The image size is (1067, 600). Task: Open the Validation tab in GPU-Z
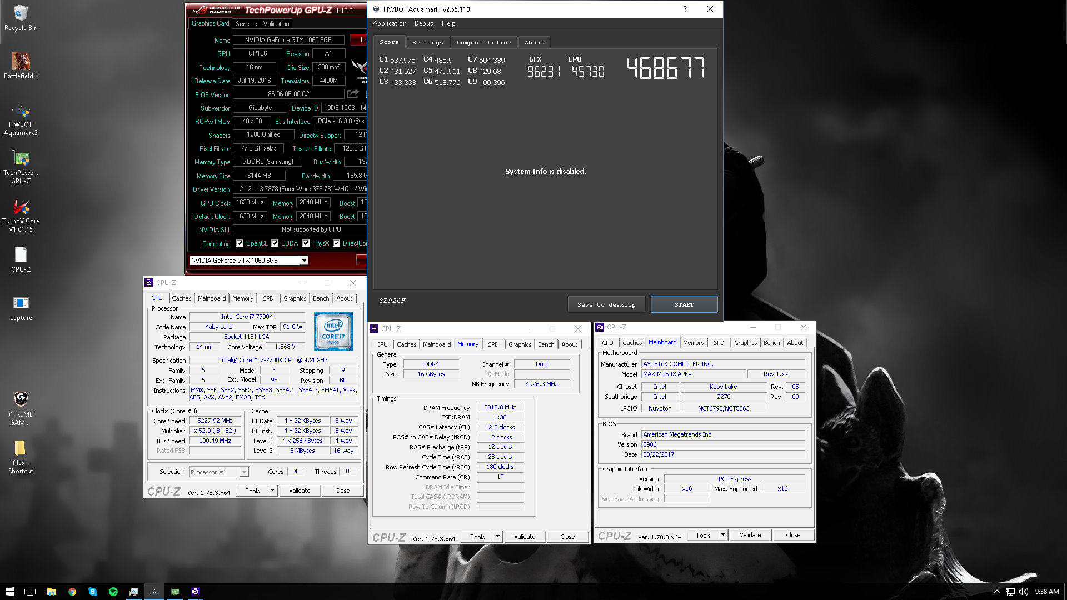coord(276,23)
